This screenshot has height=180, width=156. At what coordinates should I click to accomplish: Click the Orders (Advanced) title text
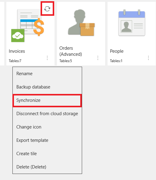click(71, 51)
